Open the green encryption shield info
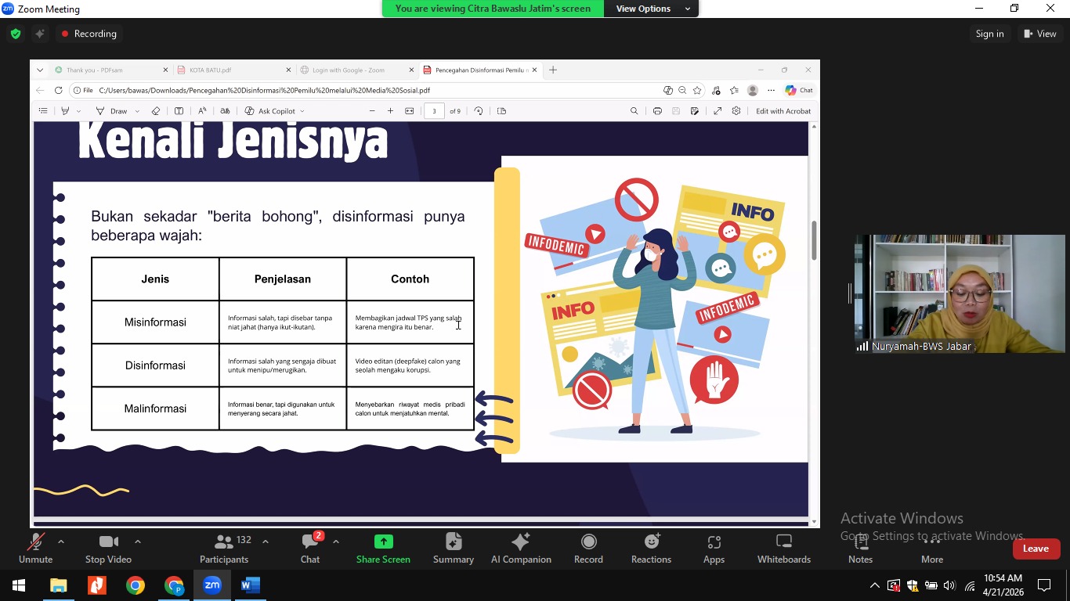The image size is (1070, 601). pos(16,34)
